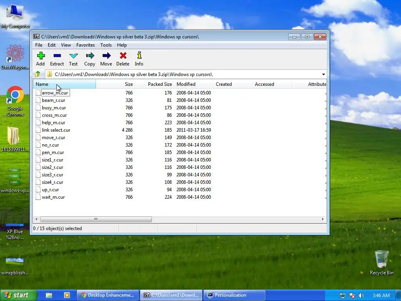Click the 3:46 AM clock
Image resolution: width=401 pixels, height=301 pixels.
pyautogui.click(x=381, y=296)
